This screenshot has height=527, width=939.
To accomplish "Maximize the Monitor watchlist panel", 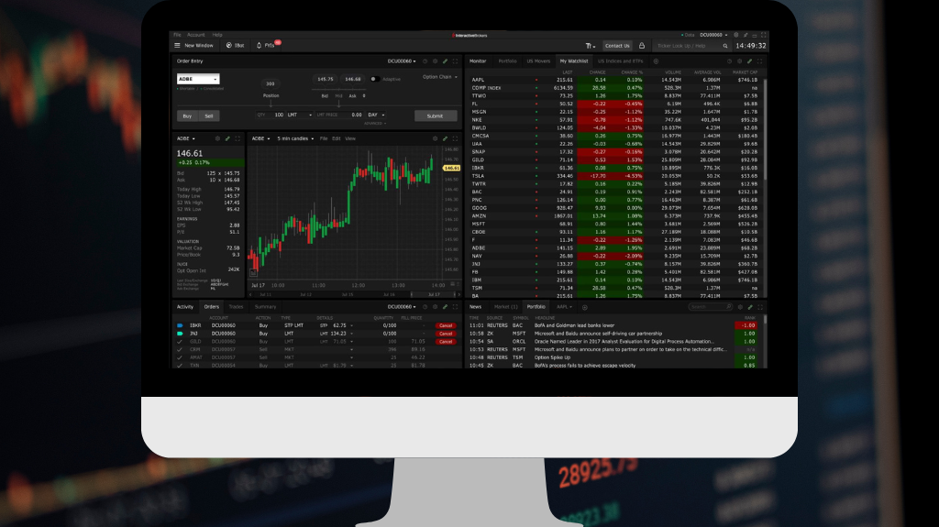I will (760, 61).
